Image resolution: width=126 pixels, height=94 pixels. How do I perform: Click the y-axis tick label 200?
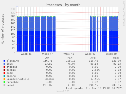(13, 16)
